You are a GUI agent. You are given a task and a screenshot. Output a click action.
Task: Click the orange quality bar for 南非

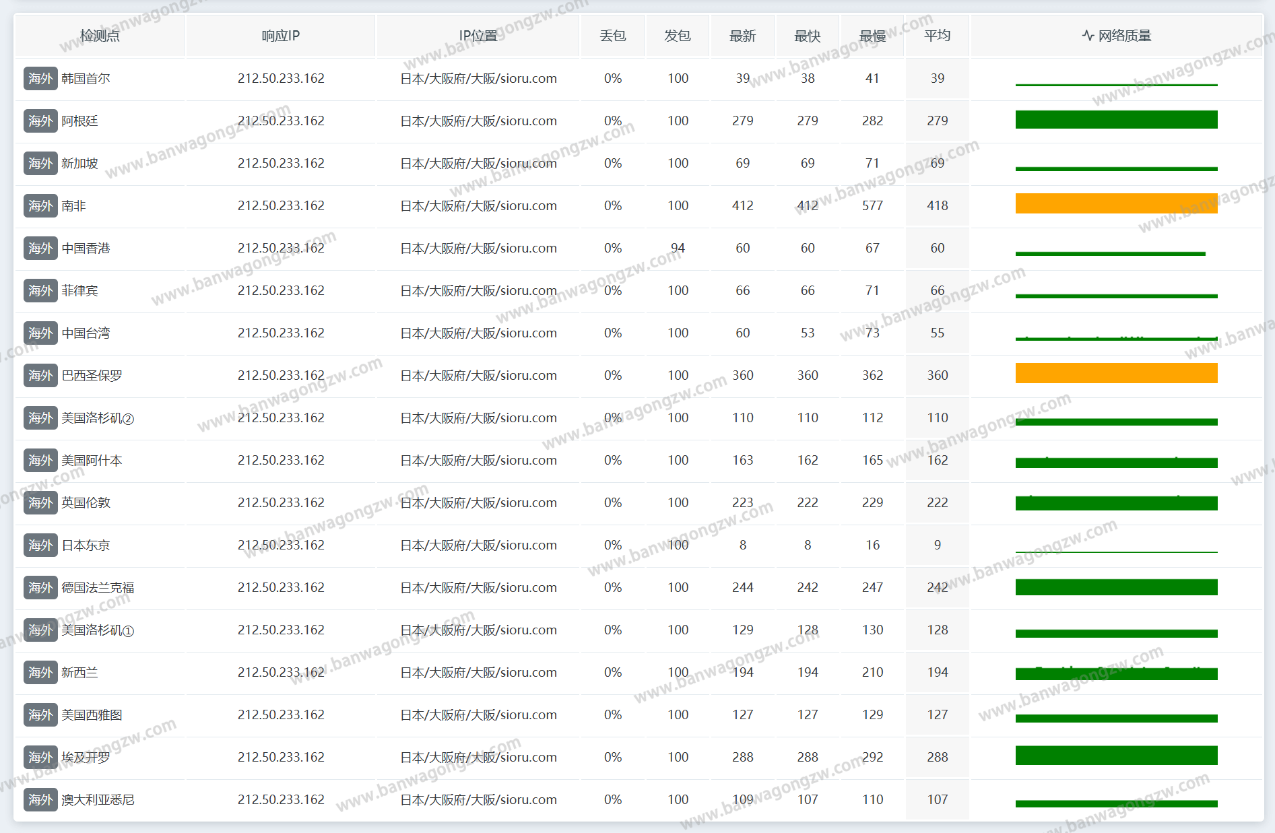1116,204
